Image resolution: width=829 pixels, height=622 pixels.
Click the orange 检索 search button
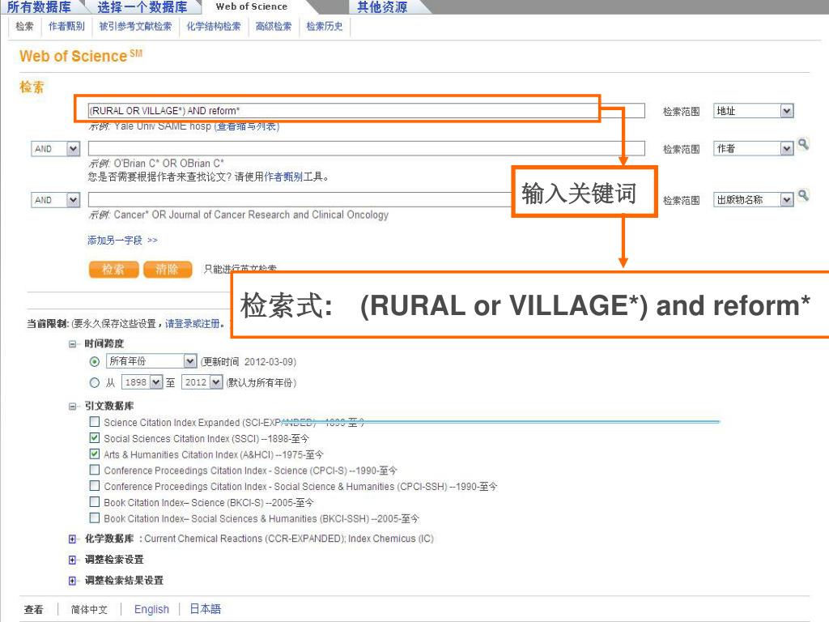pyautogui.click(x=113, y=269)
